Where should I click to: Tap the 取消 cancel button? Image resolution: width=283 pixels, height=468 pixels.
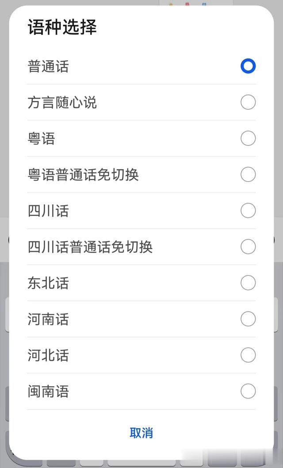pos(141,433)
